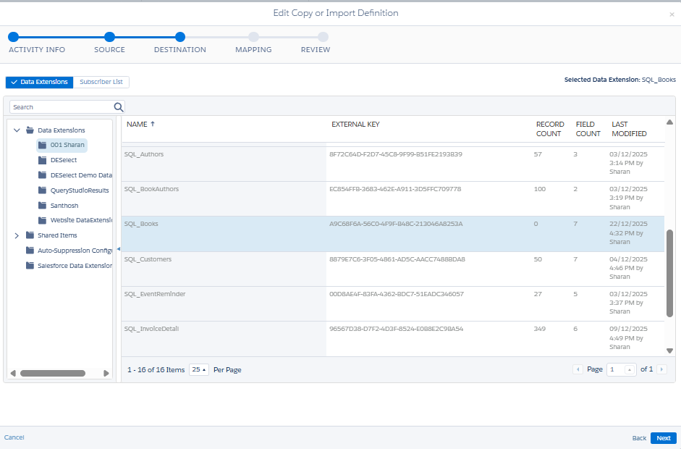Toggle the Data Extensions view button
The image size is (681, 449).
pos(39,83)
